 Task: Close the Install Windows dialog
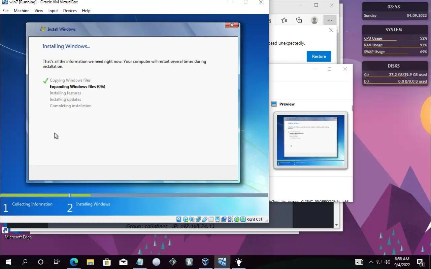232,25
